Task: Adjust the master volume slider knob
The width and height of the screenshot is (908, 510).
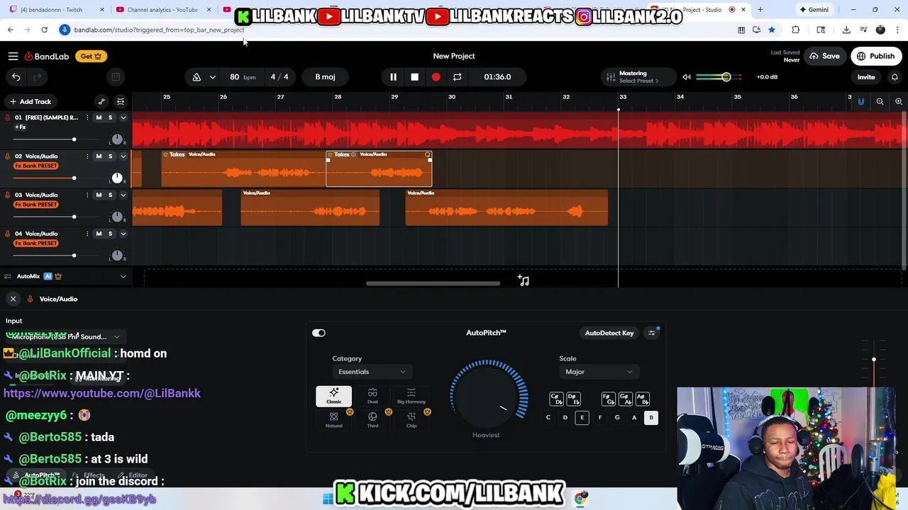Action: pos(726,76)
